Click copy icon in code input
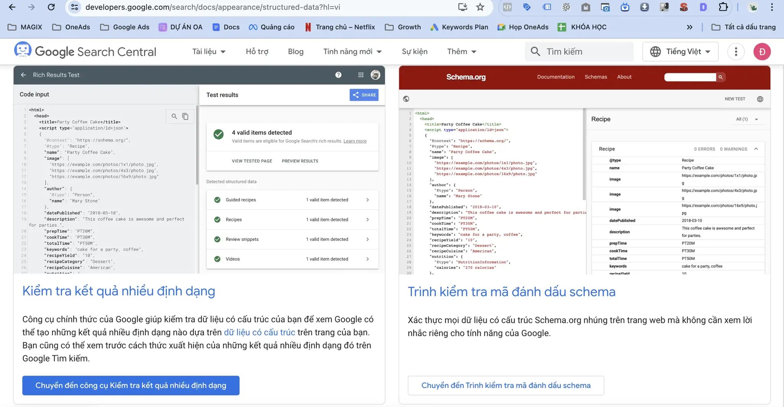Screen dimensions: 784x407 [185, 116]
